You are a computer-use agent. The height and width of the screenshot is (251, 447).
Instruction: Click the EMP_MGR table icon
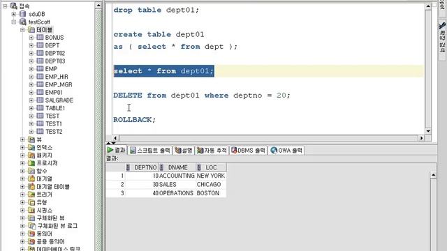click(x=41, y=84)
